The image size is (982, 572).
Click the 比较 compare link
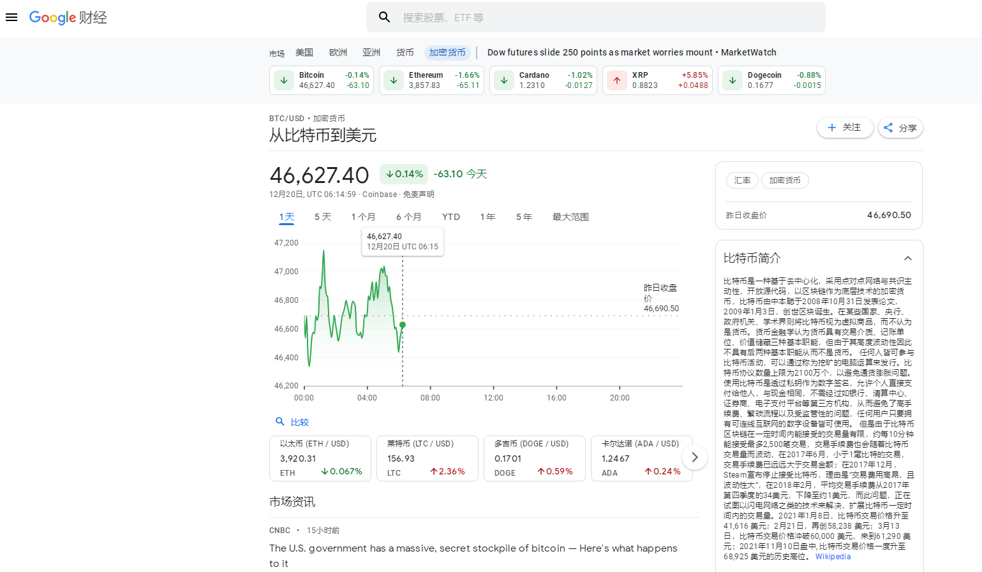[300, 422]
